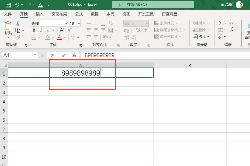Cut the selection with the scissors icon
Image resolution: width=250 pixels, height=166 pixels.
click(x=18, y=24)
